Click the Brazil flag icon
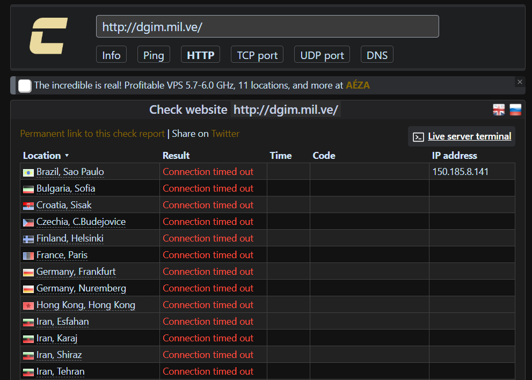 (x=28, y=173)
